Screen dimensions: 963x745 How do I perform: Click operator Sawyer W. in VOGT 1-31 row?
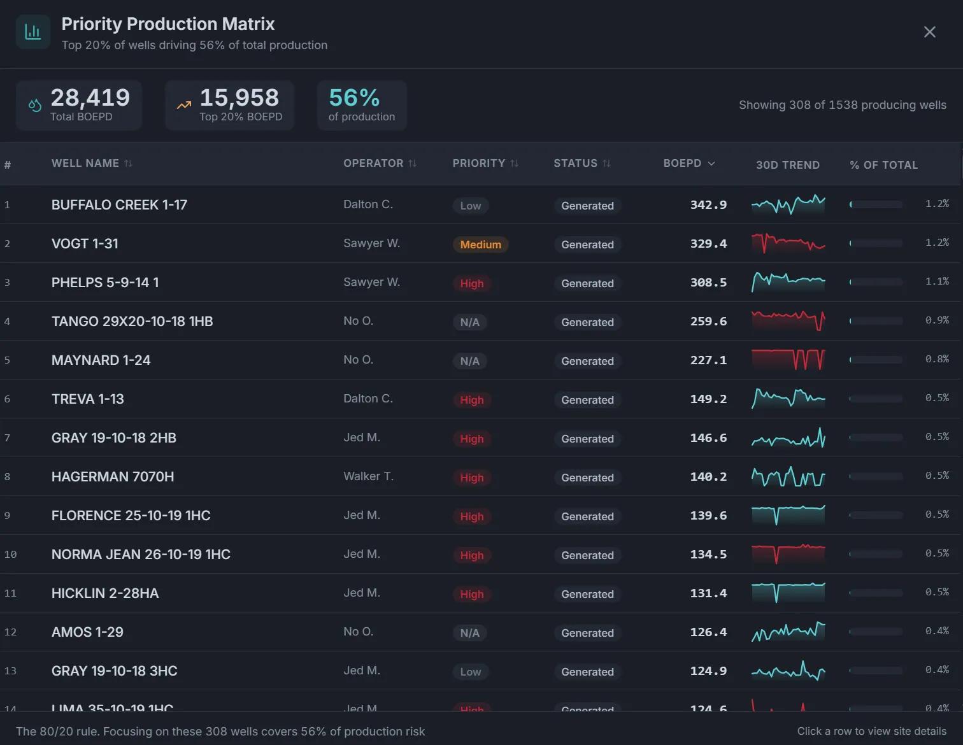[372, 243]
